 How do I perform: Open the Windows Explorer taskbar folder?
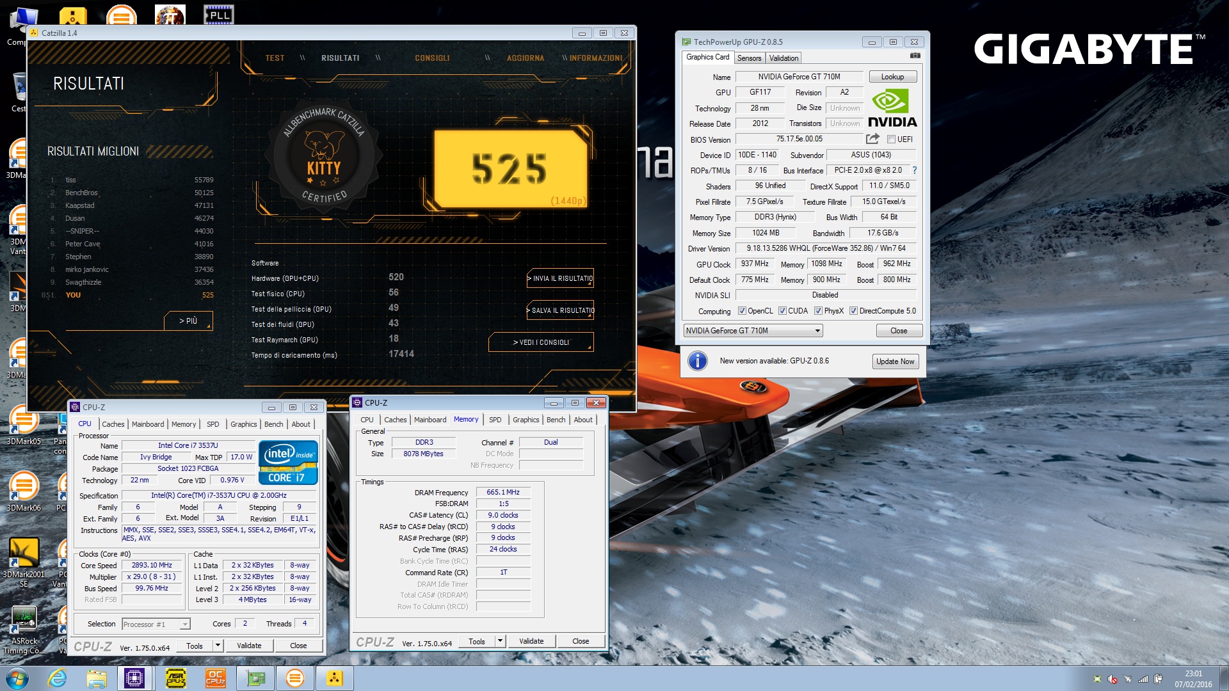pyautogui.click(x=97, y=678)
